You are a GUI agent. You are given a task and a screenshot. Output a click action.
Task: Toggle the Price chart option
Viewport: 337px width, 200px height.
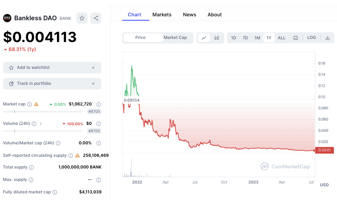(x=140, y=37)
